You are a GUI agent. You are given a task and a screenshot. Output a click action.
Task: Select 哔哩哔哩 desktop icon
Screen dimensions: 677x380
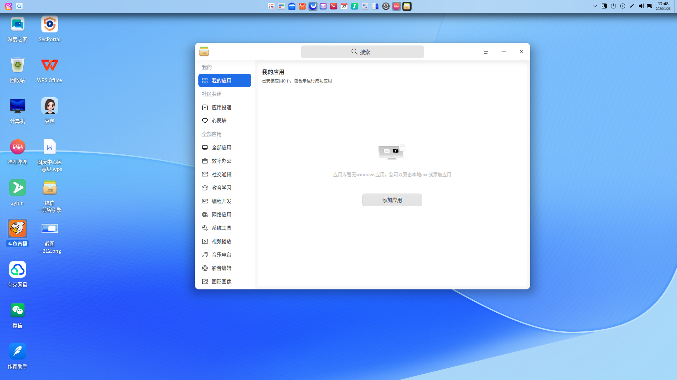click(17, 152)
